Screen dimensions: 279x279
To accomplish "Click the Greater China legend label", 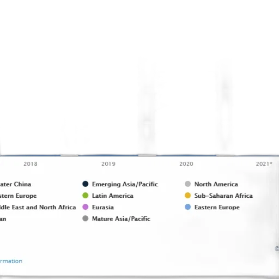I will pyautogui.click(x=15, y=184).
